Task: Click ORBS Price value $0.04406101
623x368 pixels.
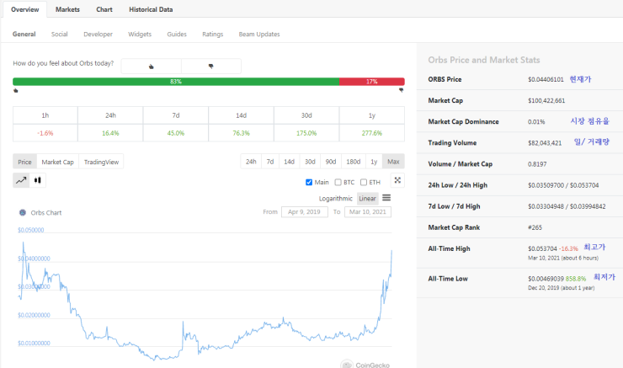Action: [x=546, y=79]
